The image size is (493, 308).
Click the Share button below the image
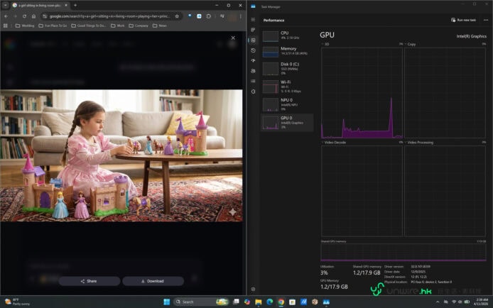(90, 281)
